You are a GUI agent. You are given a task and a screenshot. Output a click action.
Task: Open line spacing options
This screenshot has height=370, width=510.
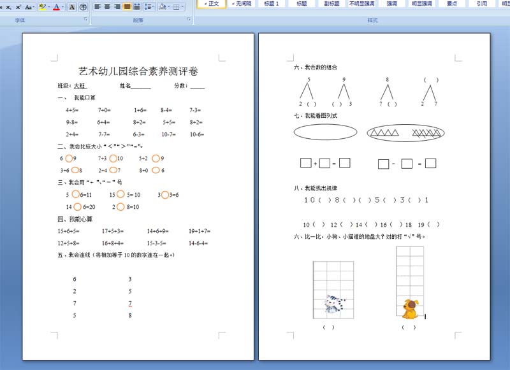click(149, 6)
